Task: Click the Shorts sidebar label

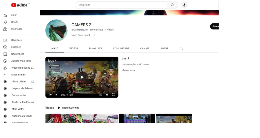Action: point(15,22)
